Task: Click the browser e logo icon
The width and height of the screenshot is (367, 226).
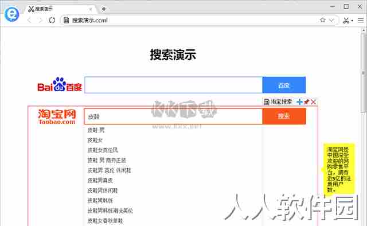Action: (11, 14)
